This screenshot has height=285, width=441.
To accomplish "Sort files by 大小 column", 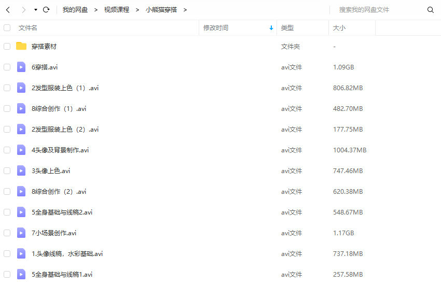I will pyautogui.click(x=339, y=28).
